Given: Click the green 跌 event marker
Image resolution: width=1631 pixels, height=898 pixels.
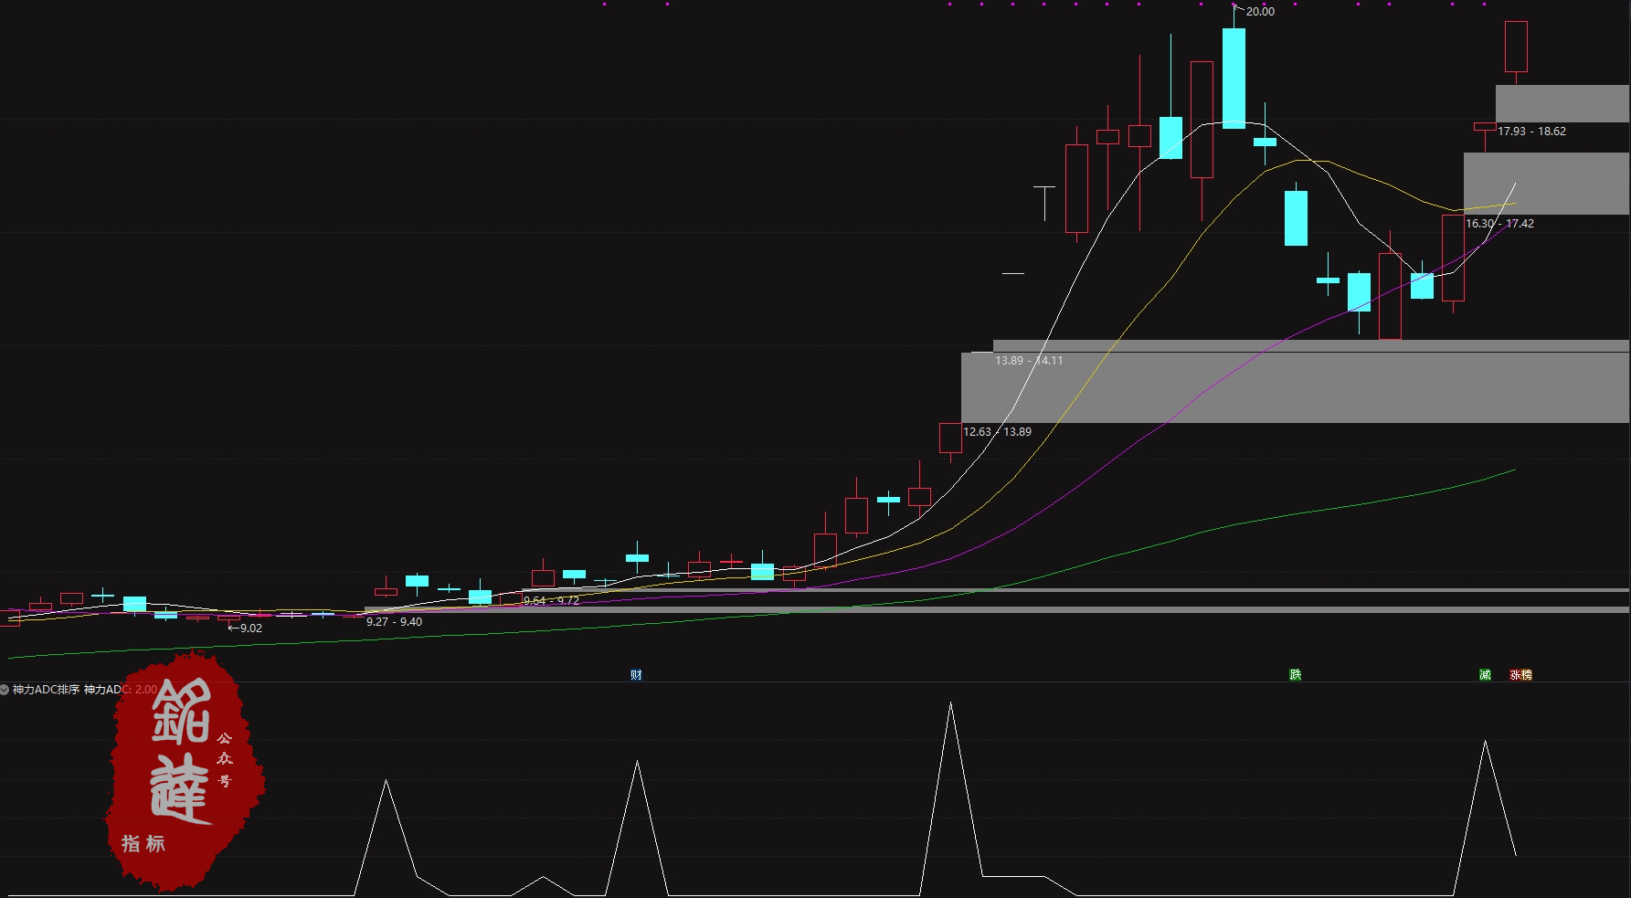Looking at the screenshot, I should (1295, 675).
